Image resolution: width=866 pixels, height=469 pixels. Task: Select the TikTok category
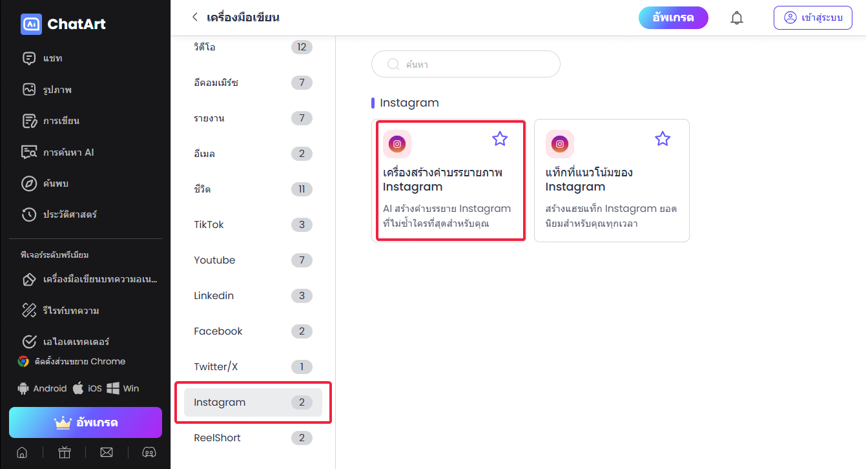tap(253, 225)
